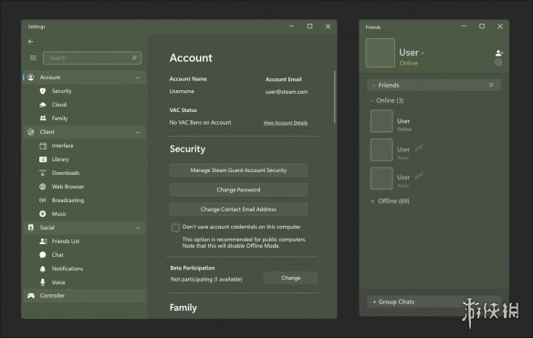Click the back arrow in Settings
533x338 pixels.
coord(31,41)
